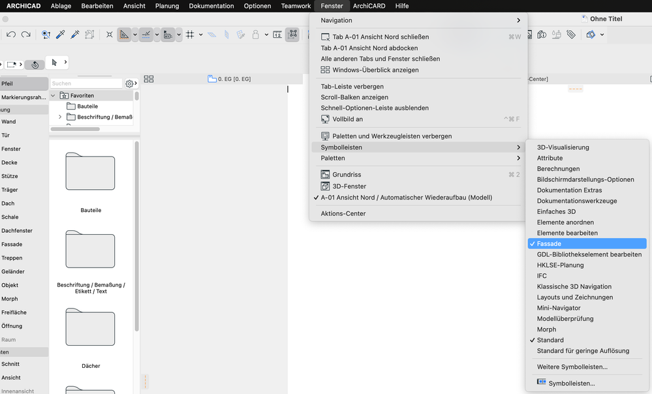Toggle the grid snap hash icon

(190, 35)
